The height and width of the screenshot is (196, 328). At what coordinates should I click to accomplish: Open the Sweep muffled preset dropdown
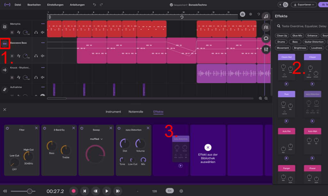pos(96,139)
